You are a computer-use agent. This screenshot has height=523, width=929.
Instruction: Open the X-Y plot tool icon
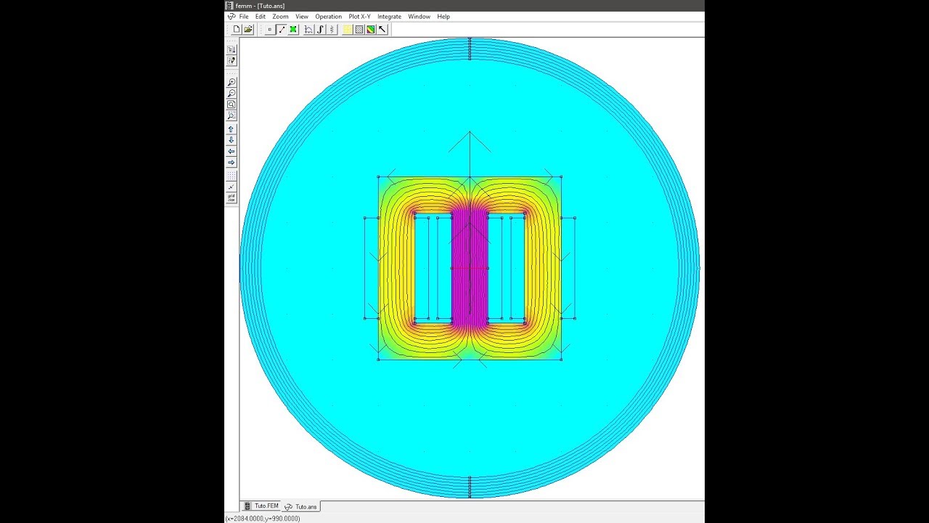(308, 29)
